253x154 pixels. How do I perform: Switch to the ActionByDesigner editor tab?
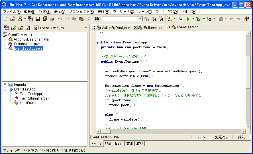point(116,28)
